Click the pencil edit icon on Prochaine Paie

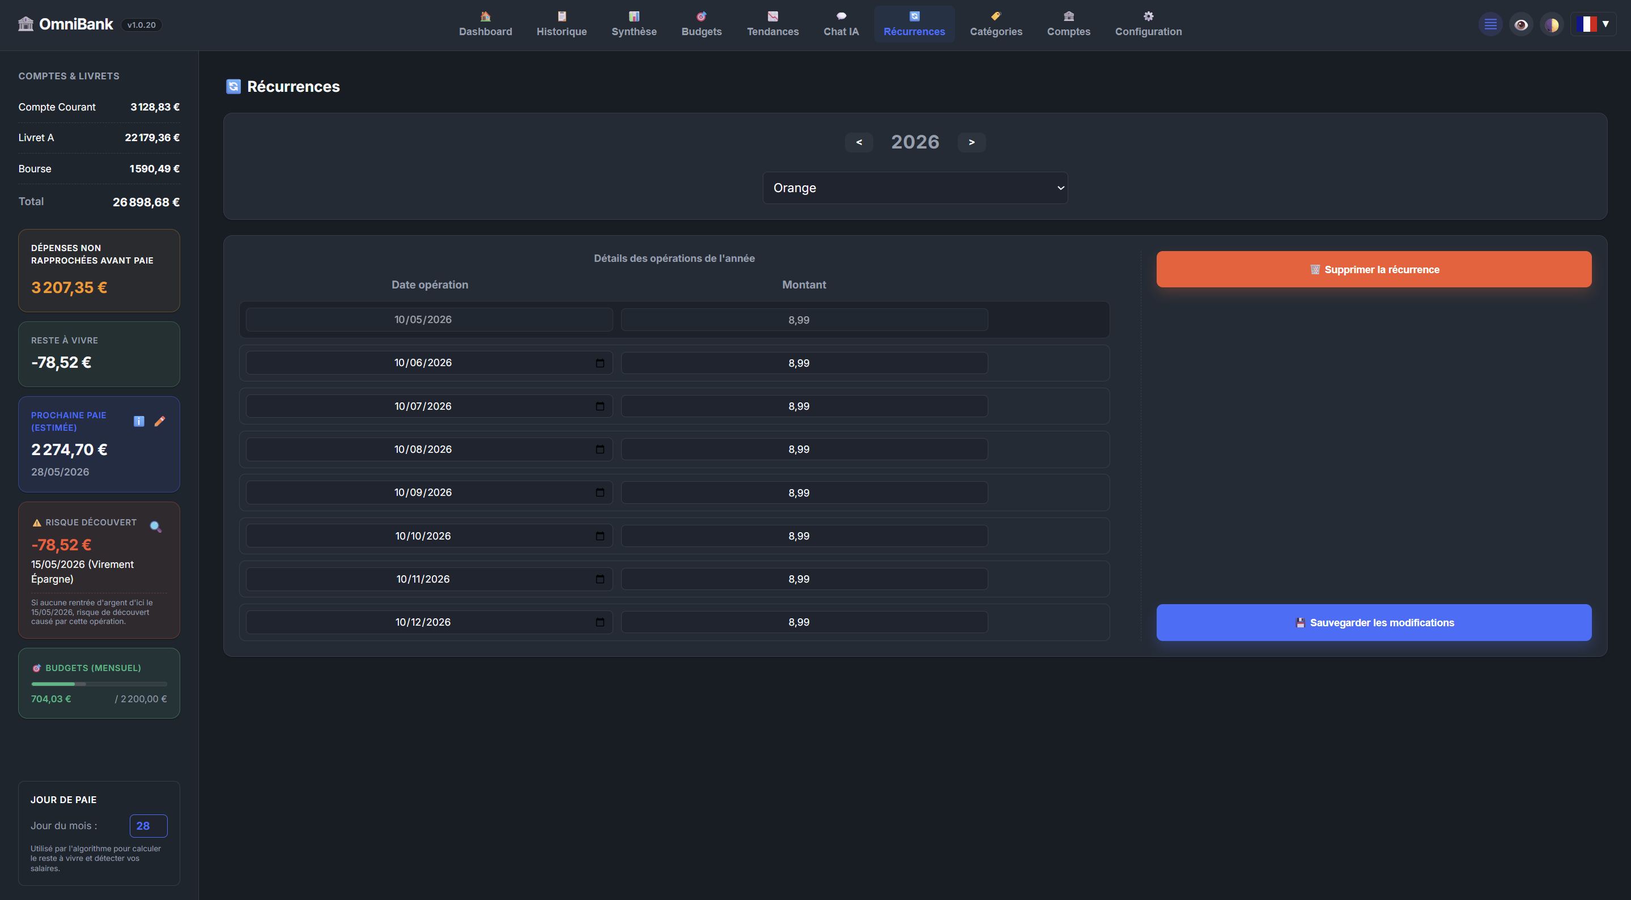(x=160, y=421)
